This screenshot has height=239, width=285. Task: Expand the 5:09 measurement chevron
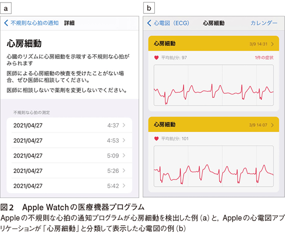(124, 155)
